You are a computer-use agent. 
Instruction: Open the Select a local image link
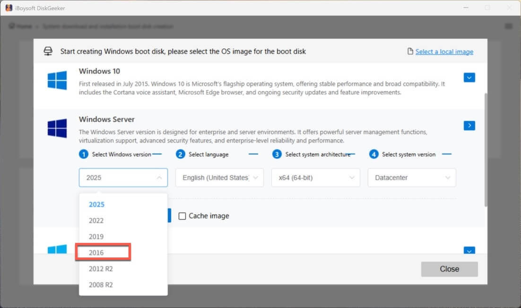pyautogui.click(x=444, y=52)
